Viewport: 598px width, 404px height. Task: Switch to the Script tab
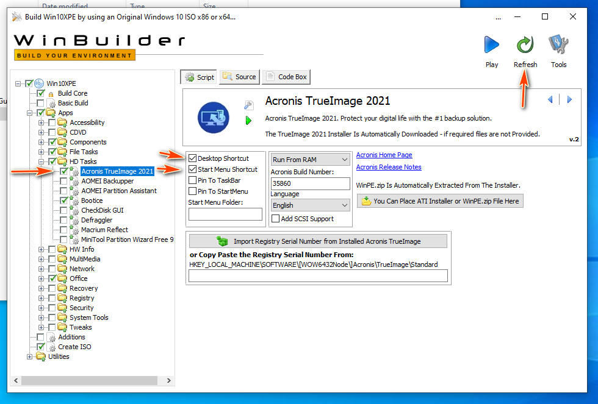[199, 77]
